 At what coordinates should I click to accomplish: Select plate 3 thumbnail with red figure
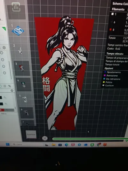pyautogui.click(x=22, y=68)
